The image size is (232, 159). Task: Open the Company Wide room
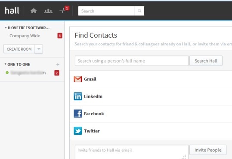[25, 36]
